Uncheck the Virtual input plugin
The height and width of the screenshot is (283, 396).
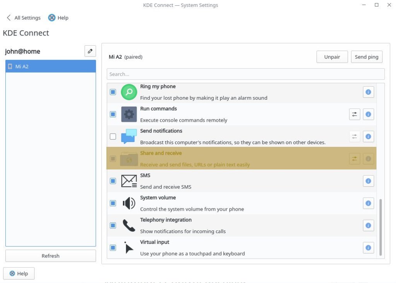click(x=113, y=247)
